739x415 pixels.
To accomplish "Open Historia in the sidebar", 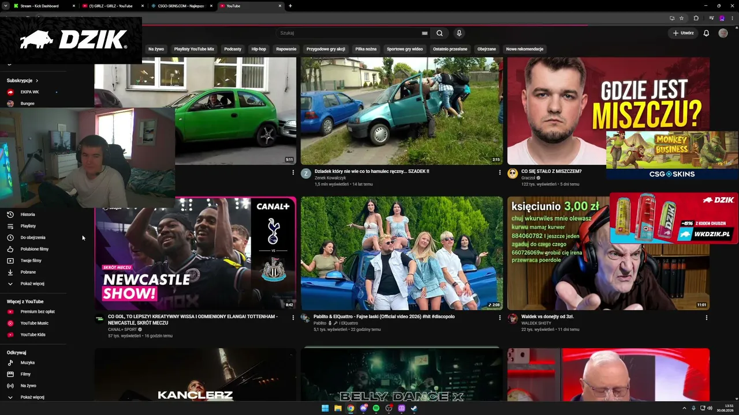I will [28, 214].
